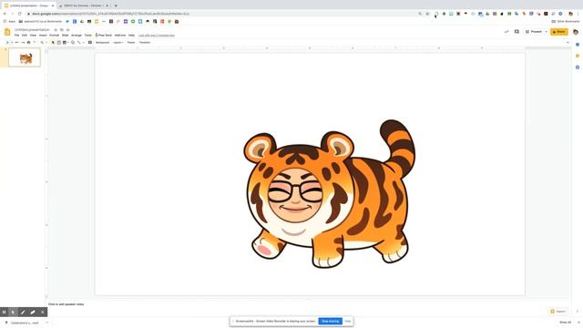Click the Add comment toolbar icon

coord(90,43)
